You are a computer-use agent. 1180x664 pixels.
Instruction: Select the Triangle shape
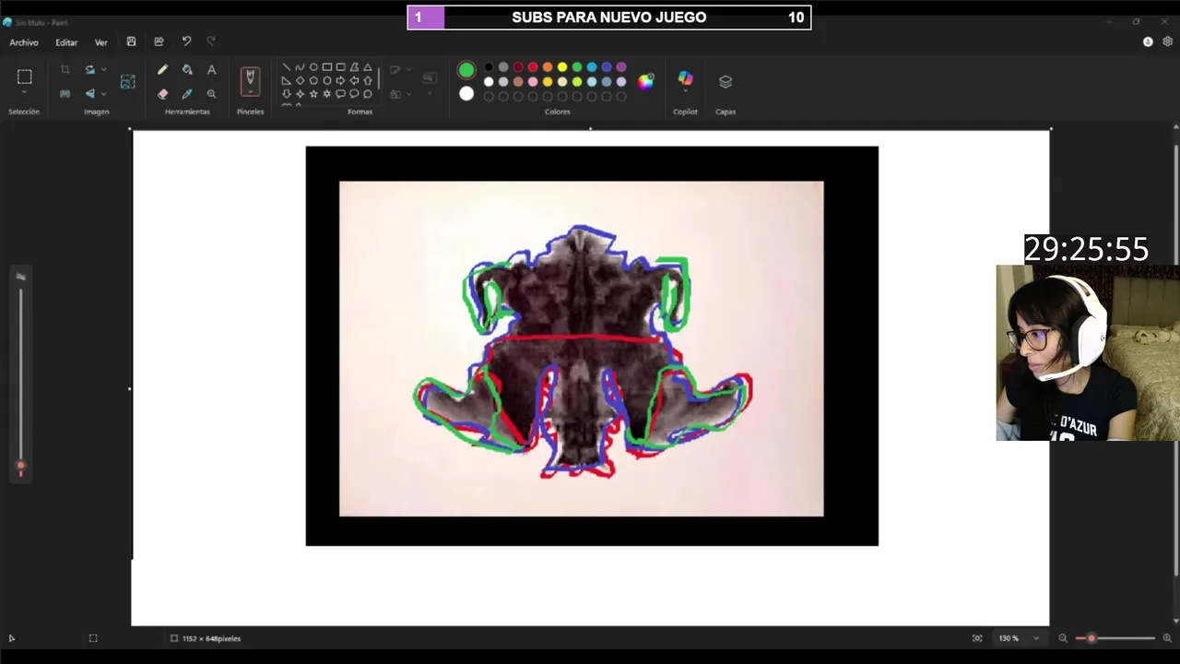[x=368, y=67]
